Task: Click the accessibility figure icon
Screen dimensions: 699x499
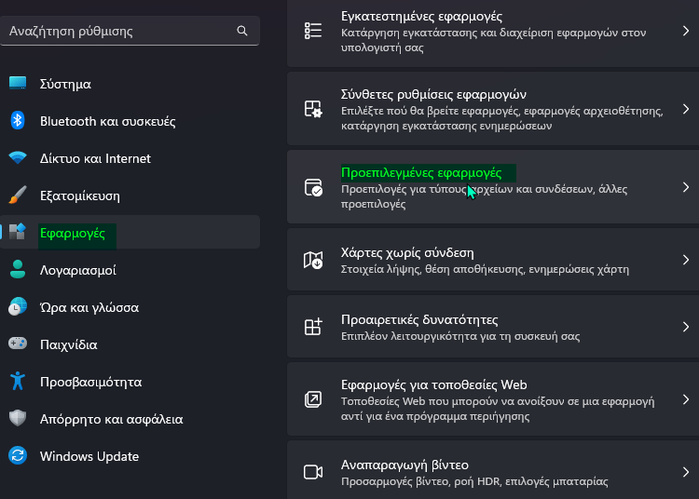Action: (x=18, y=381)
